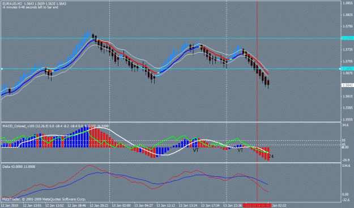
Task: Click the '13 Jan 13:24' time axis label
Action: [188, 206]
